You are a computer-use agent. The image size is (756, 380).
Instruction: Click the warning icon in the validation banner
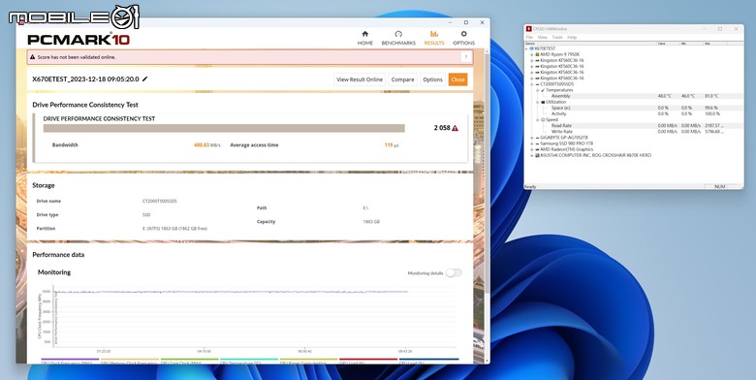(x=33, y=57)
